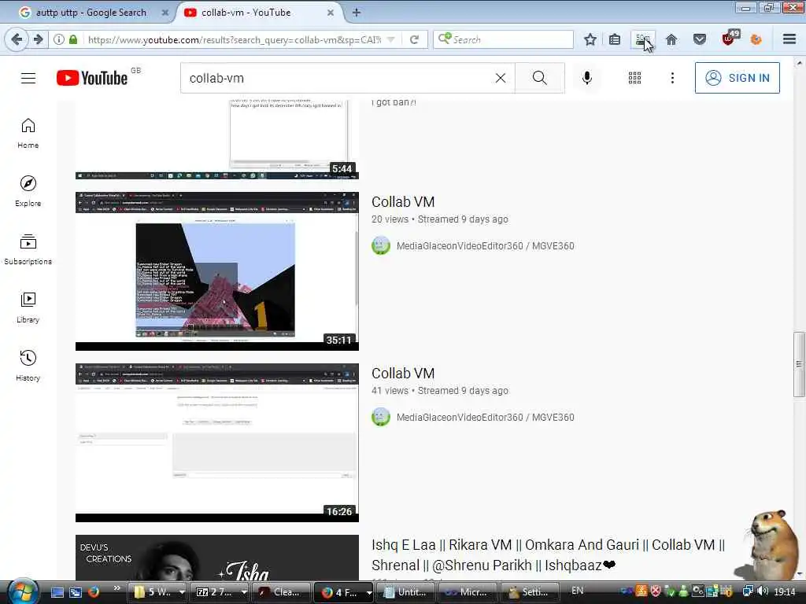This screenshot has height=604, width=806.
Task: Click the page vertical scrollbar thumb
Action: click(x=798, y=365)
